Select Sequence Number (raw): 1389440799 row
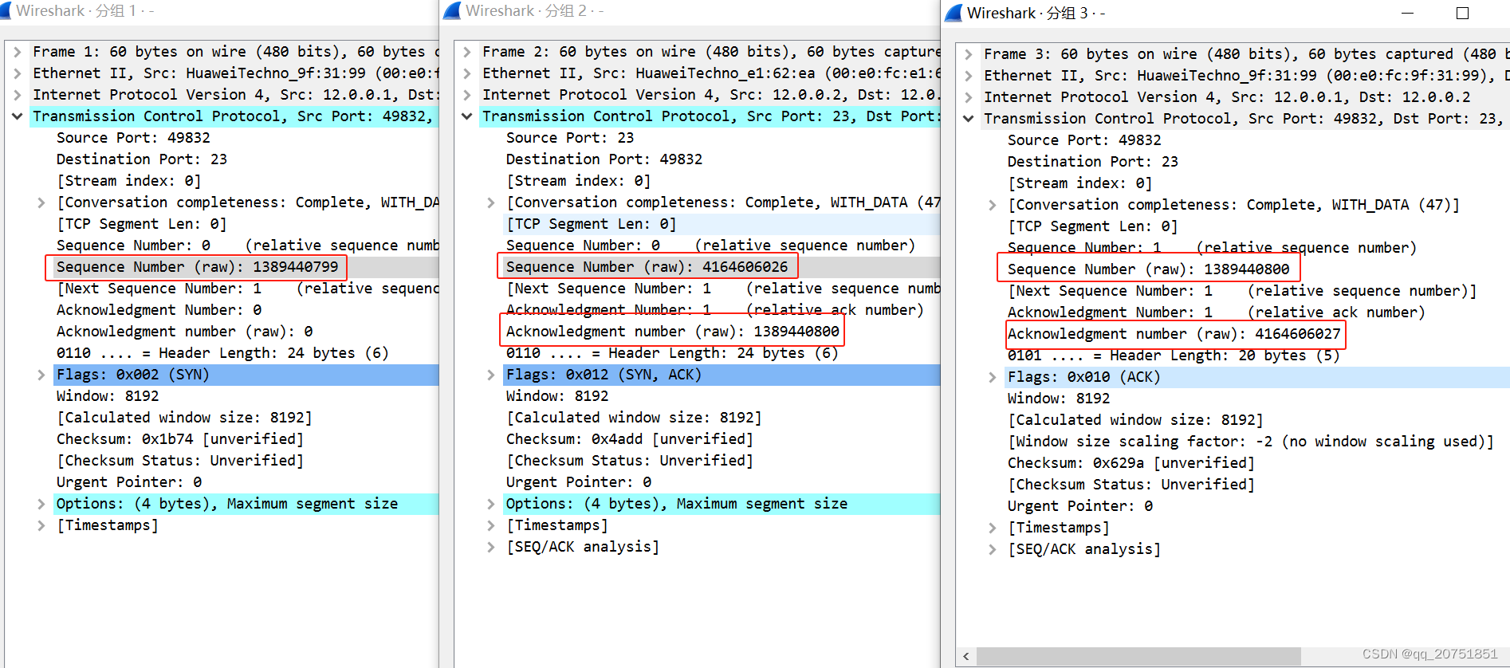Screen dimensions: 1510x668 (197, 267)
